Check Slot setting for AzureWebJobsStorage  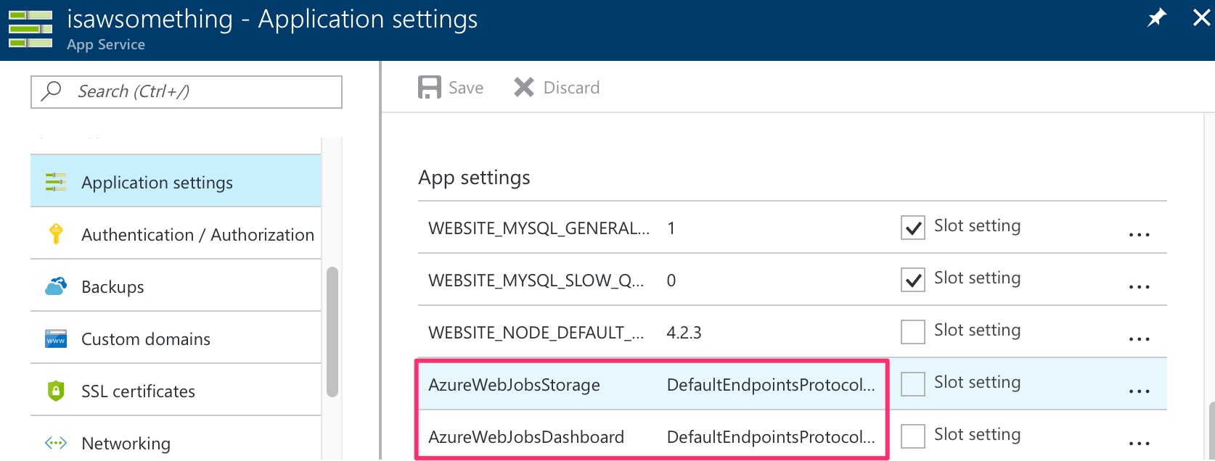coord(912,384)
